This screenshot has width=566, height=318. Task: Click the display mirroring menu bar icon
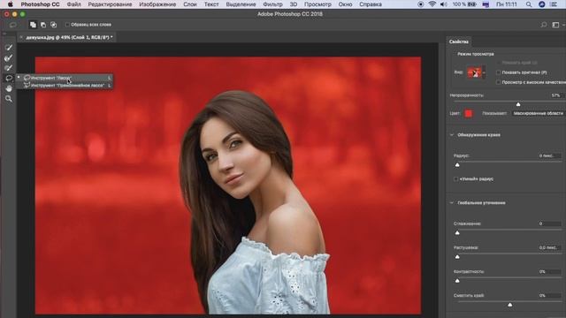click(486, 4)
